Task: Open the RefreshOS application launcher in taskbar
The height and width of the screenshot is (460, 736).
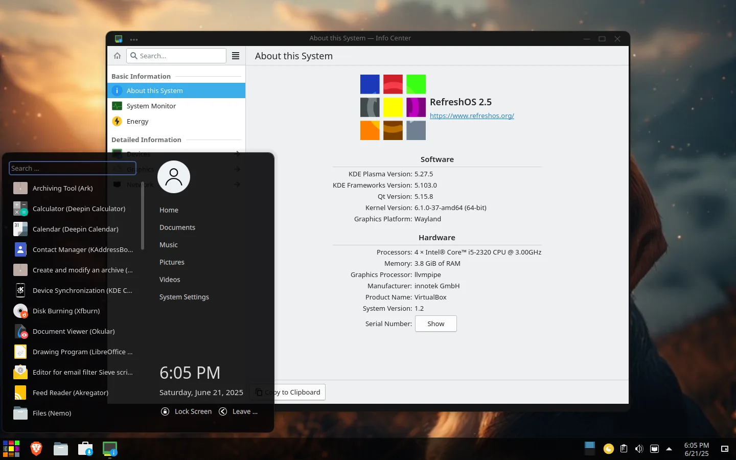Action: (11, 449)
